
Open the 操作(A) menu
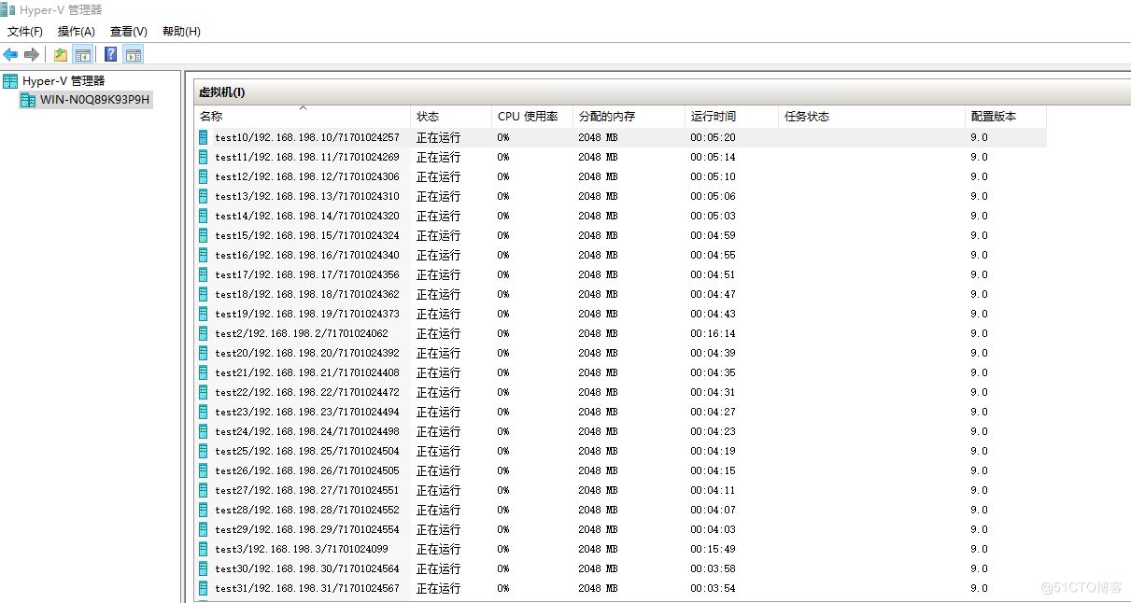(x=77, y=32)
